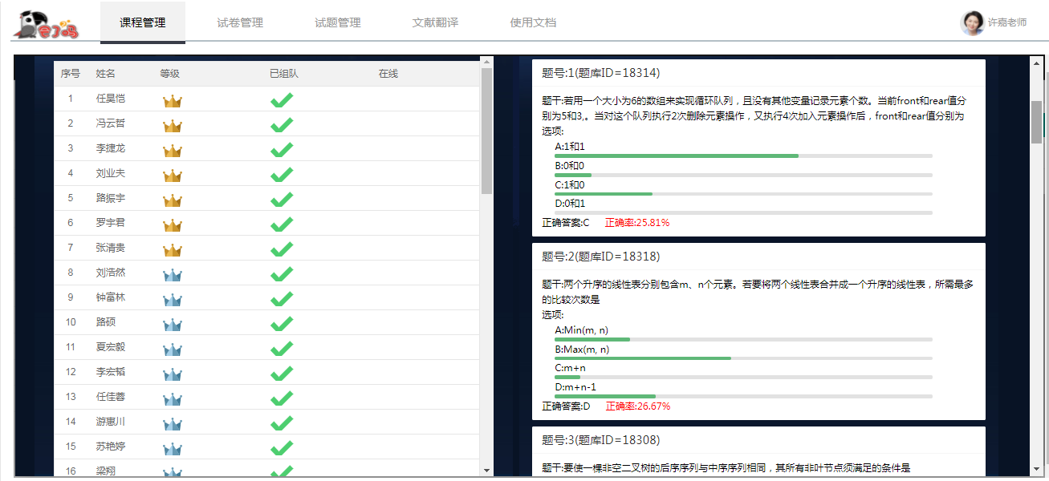
Task: Click blue crown icon for 钟富林
Action: tap(173, 300)
